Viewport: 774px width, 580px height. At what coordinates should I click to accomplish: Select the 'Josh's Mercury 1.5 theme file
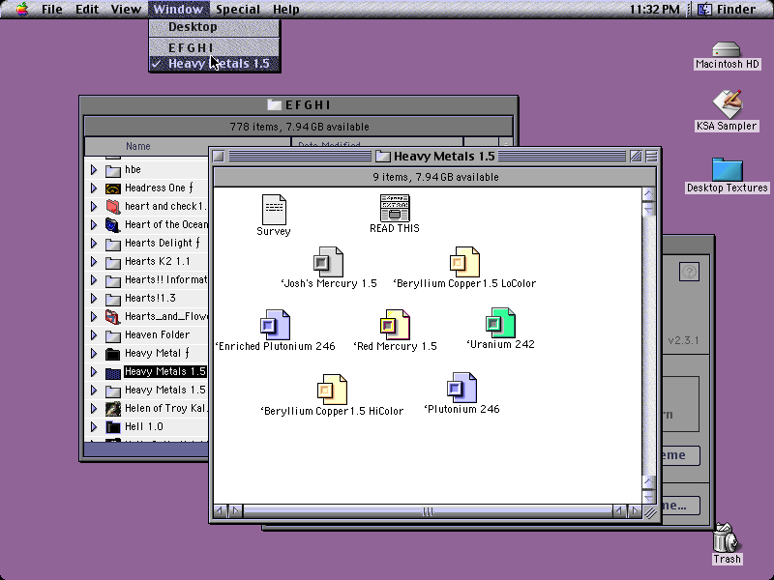(x=328, y=262)
